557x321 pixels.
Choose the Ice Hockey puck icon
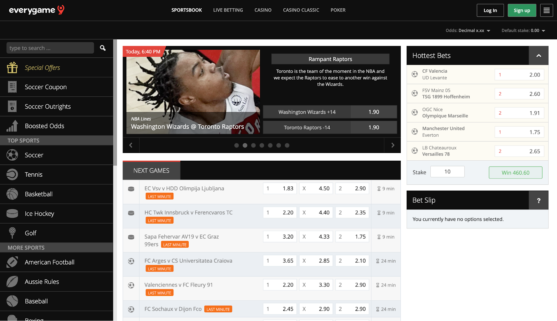click(x=12, y=214)
